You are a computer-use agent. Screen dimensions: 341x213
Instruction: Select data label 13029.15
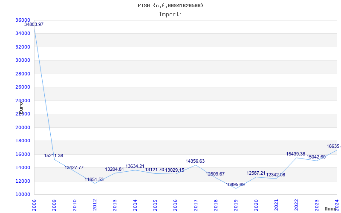175,170
